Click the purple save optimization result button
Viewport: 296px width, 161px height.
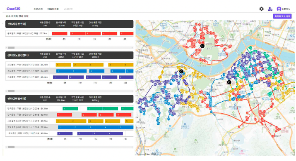[282, 16]
